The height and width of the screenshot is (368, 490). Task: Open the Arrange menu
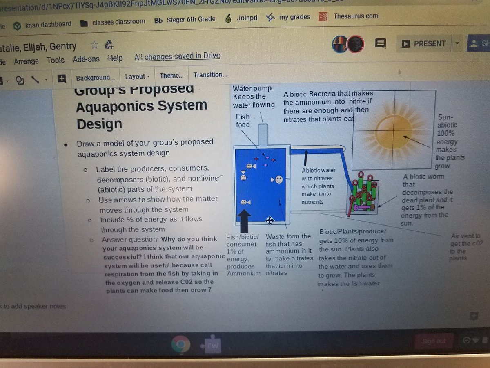coord(26,61)
